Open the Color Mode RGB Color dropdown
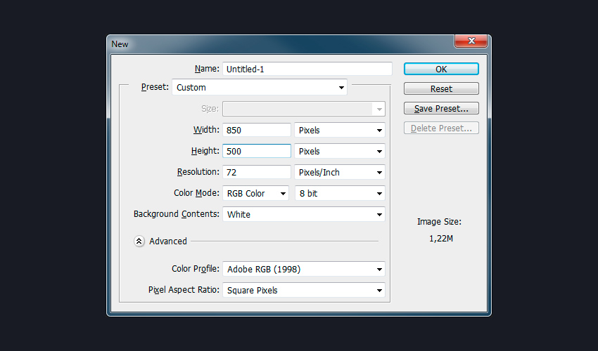The height and width of the screenshot is (351, 598). point(255,193)
